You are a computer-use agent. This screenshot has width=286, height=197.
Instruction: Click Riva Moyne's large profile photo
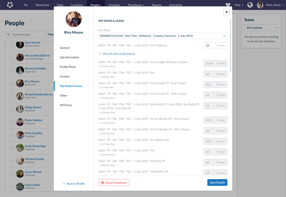click(x=73, y=19)
